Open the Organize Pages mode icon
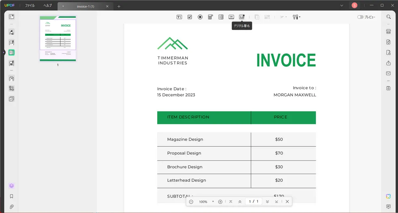This screenshot has width=398, height=213. [12, 78]
